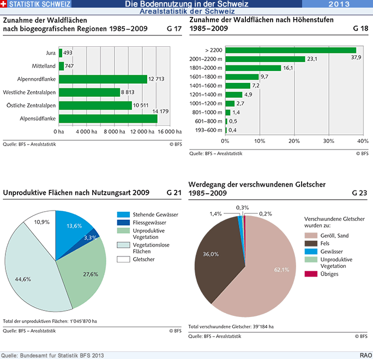Click the Östliche Zentralalpen bar 10 511
This screenshot has height=359, width=373.
click(x=95, y=105)
